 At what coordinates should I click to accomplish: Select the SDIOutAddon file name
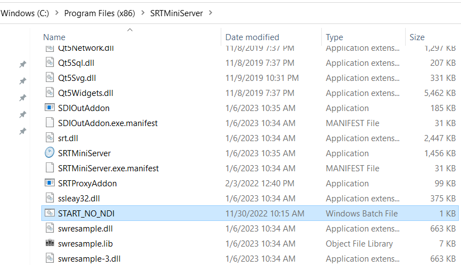click(84, 108)
